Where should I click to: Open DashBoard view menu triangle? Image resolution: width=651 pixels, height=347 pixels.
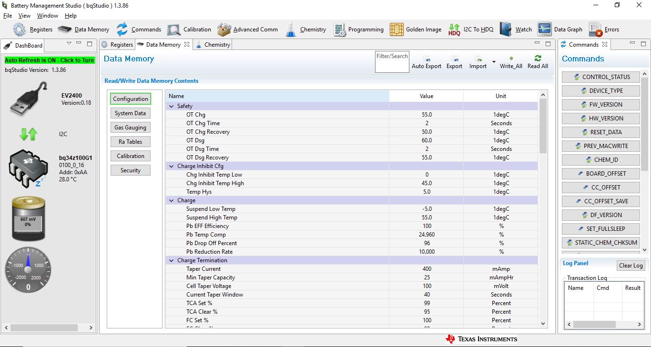[69, 43]
